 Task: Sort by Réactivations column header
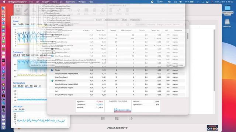pyautogui.click(x=127, y=30)
